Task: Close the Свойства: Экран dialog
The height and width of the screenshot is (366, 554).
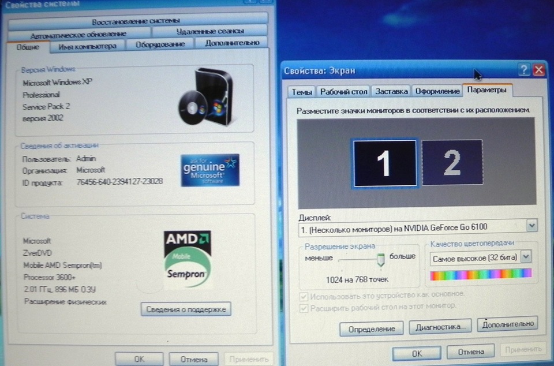Action: [538, 70]
